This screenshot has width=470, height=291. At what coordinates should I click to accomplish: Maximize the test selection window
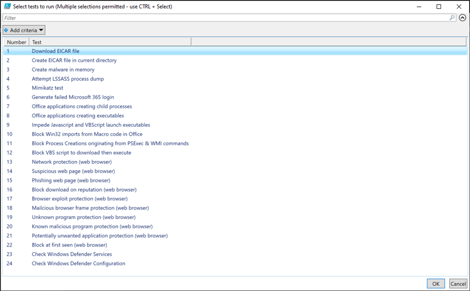439,6
